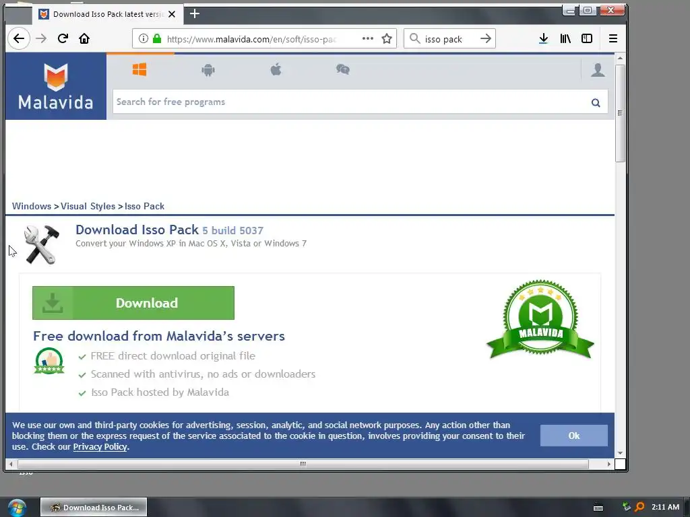Open page actions three-dot menu
Viewport: 690px width, 517px height.
(x=367, y=38)
